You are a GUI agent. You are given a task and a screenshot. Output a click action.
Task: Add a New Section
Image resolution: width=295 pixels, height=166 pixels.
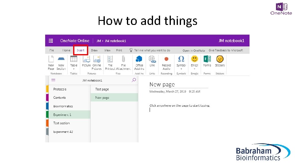[x=61, y=63]
